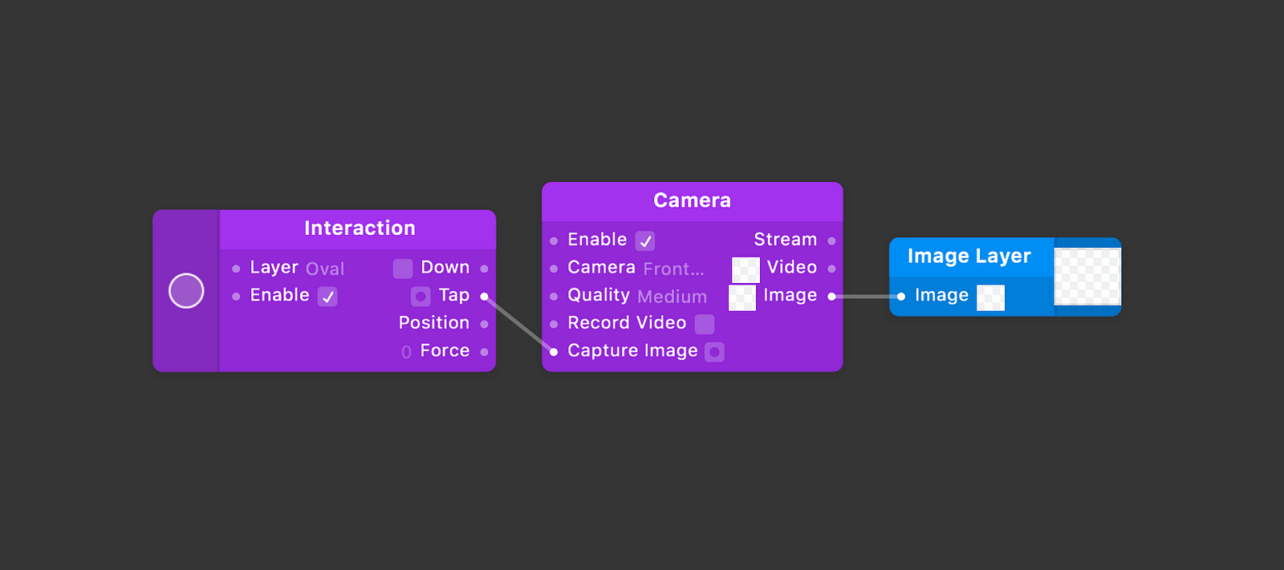Click the Image Layer preview thumbnail
Screen dimensions: 1284x570
click(1087, 277)
